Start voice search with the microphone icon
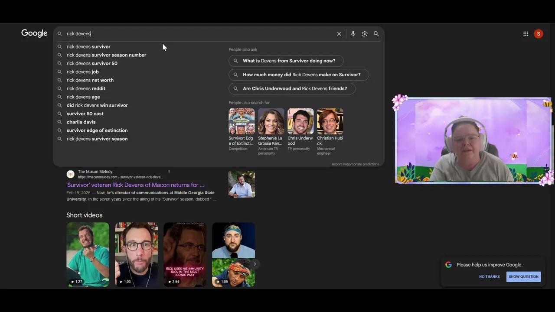Viewport: 555px width, 312px height. [353, 34]
